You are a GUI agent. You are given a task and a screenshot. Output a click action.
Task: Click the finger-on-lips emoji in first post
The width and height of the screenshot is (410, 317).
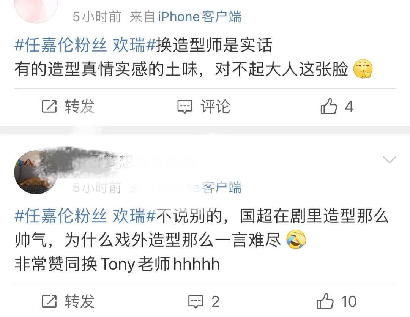(x=363, y=69)
